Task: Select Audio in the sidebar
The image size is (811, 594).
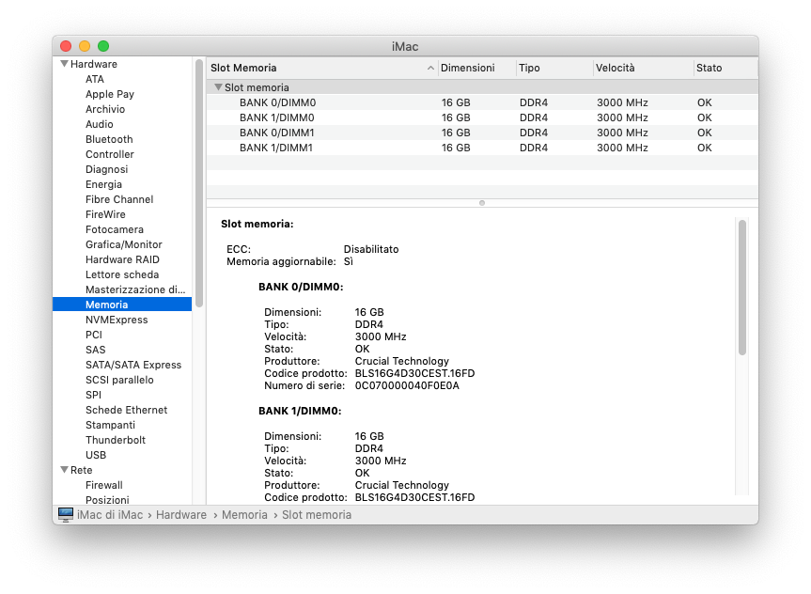Action: click(100, 124)
